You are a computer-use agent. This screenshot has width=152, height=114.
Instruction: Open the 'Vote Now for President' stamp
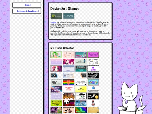click(81, 103)
